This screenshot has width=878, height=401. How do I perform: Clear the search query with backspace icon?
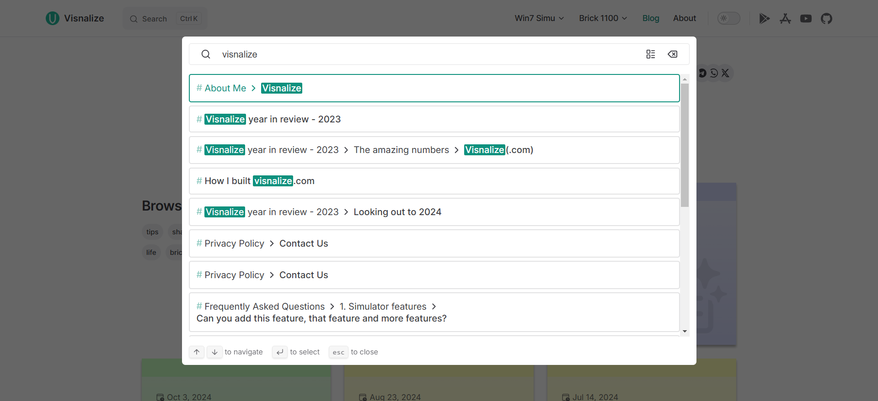tap(672, 54)
